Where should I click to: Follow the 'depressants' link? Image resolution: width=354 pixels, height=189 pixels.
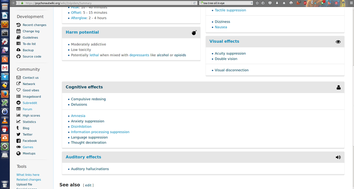point(139,55)
